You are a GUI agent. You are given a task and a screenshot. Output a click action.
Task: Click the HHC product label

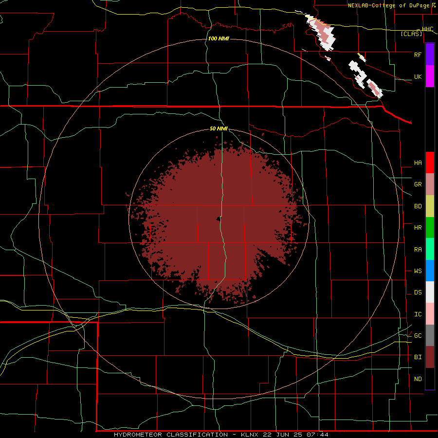click(x=427, y=29)
